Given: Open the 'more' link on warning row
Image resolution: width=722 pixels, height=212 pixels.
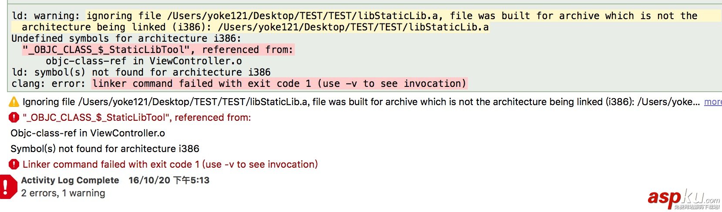Looking at the screenshot, I should click(x=712, y=102).
